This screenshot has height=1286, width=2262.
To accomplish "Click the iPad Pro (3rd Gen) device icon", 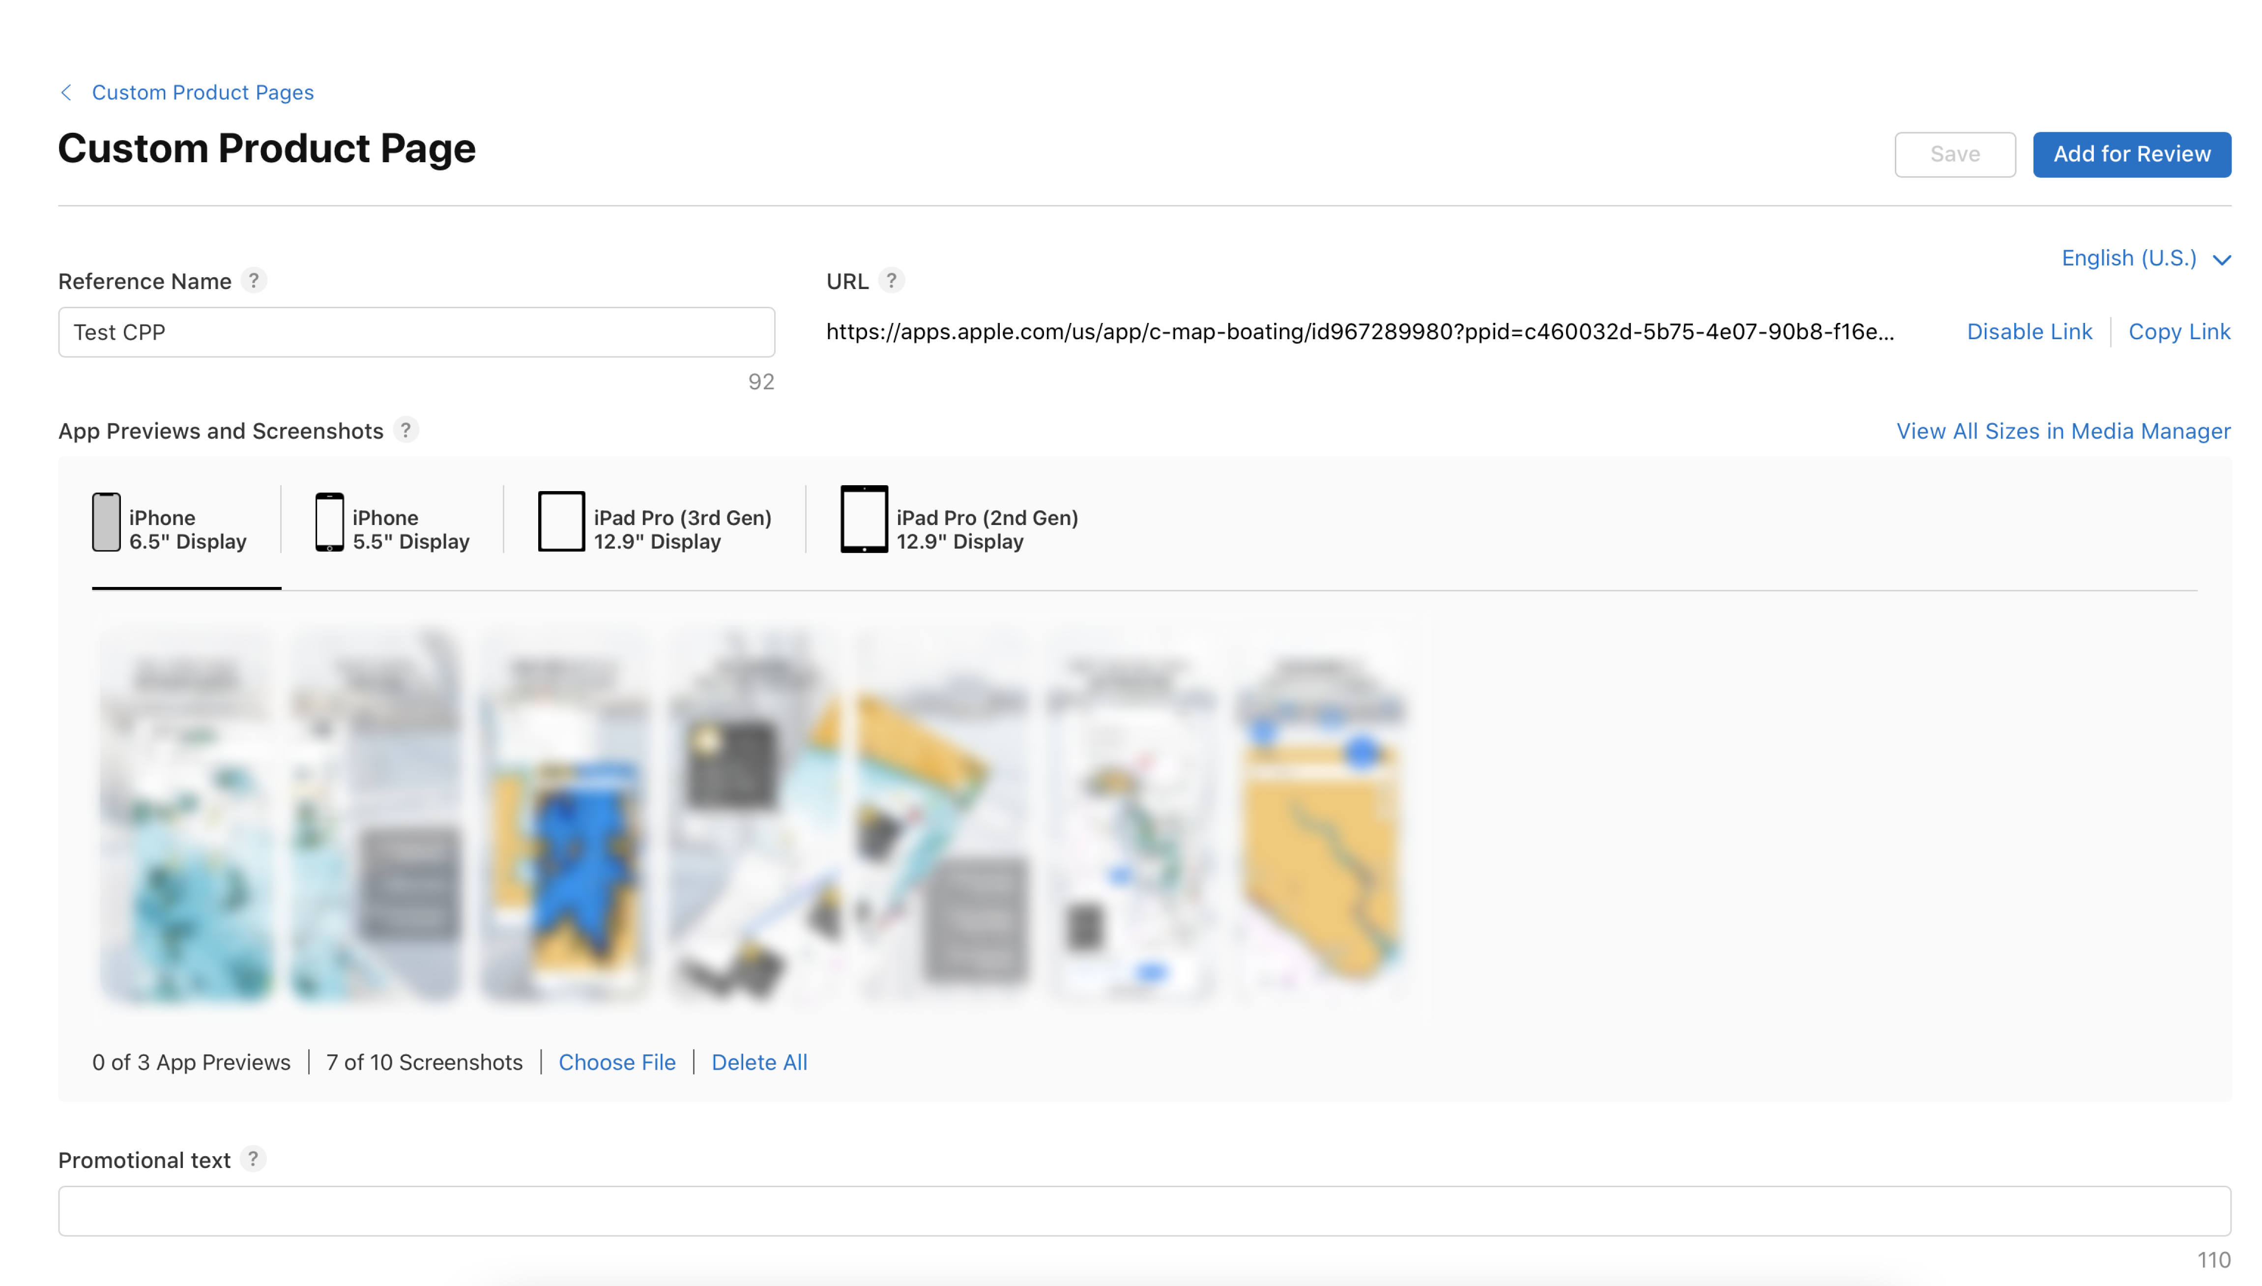I will [x=561, y=522].
